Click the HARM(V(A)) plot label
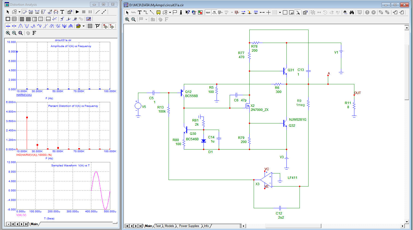Image resolution: width=413 pixels, height=230 pixels. tap(24, 95)
